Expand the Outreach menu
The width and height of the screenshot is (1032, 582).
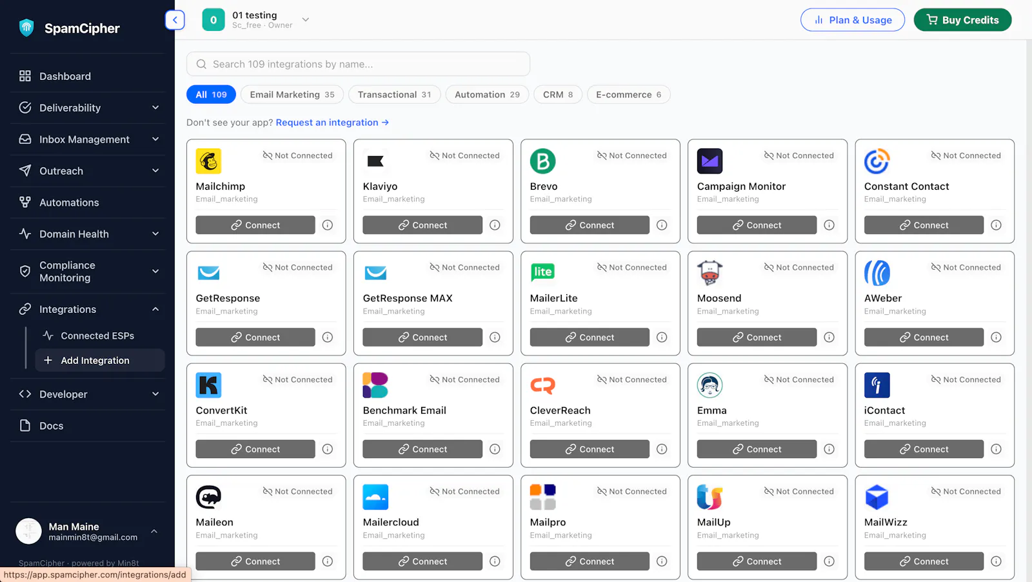click(88, 171)
